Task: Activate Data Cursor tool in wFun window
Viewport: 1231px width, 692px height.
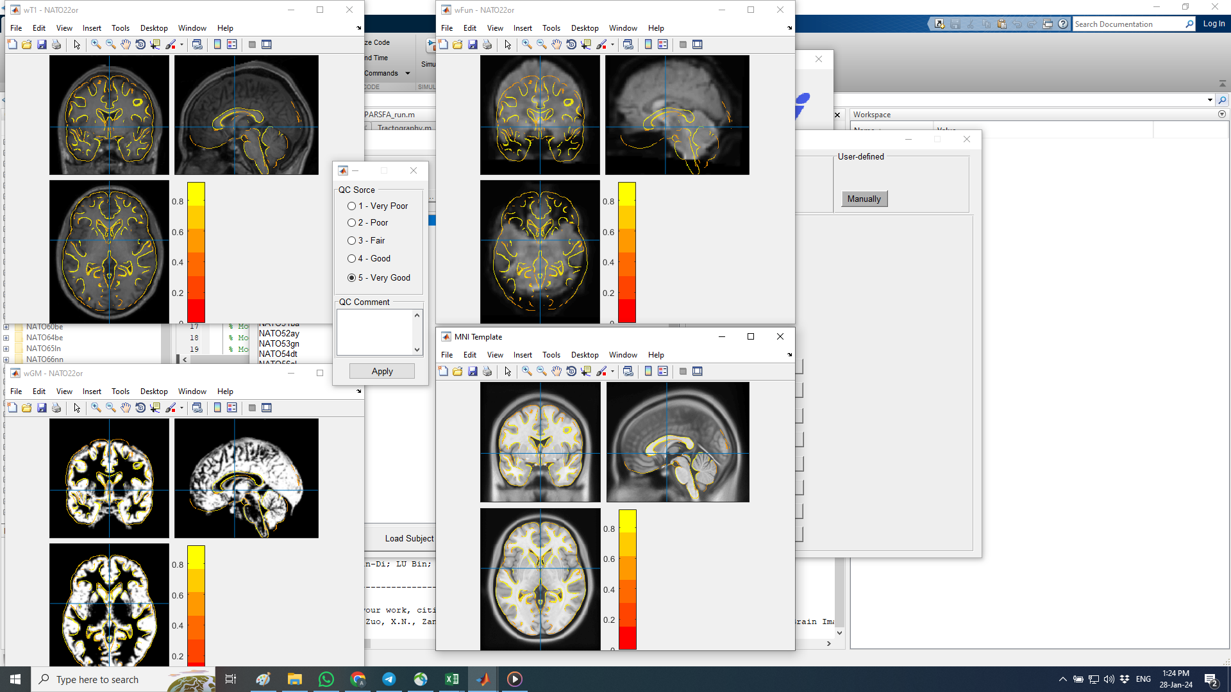Action: tap(586, 44)
